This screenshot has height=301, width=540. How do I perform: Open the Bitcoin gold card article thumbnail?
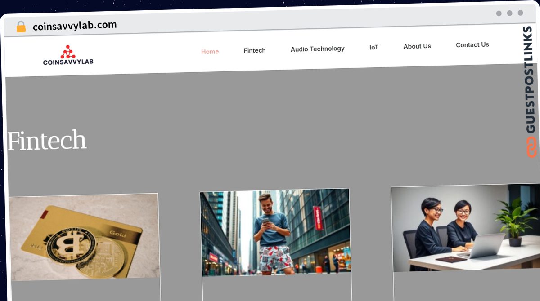(x=84, y=237)
